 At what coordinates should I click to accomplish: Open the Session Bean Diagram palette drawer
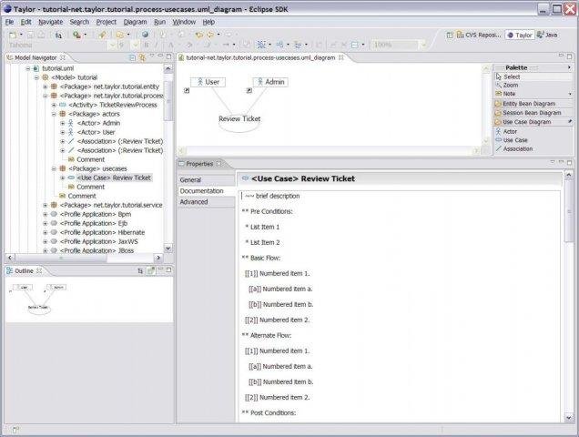(533, 113)
